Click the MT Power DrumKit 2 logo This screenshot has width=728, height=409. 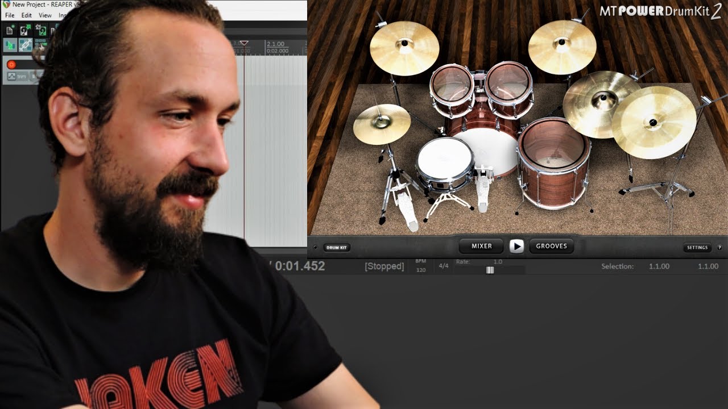[x=660, y=11]
